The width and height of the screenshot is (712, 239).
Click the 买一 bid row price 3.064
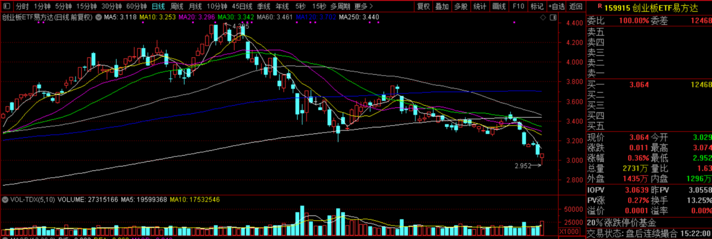(639, 84)
